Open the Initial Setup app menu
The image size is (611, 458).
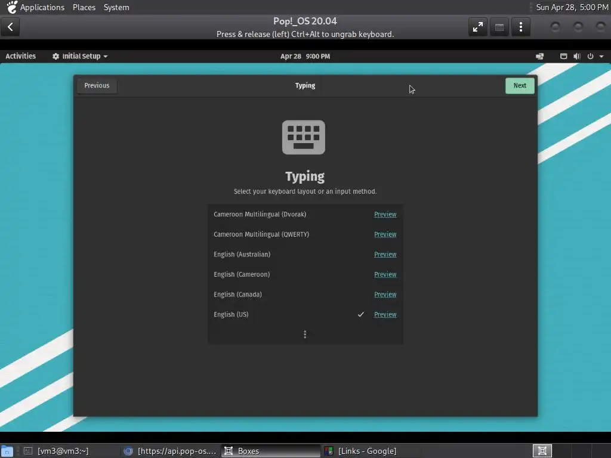(x=80, y=56)
